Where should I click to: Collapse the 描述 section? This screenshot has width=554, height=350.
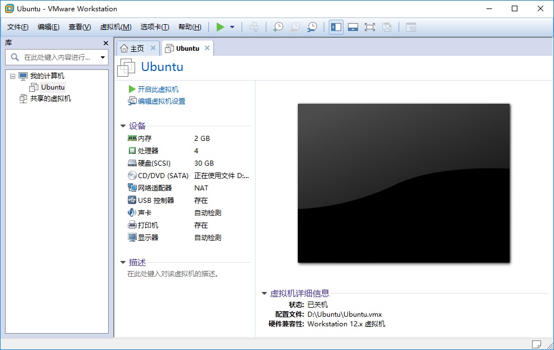pyautogui.click(x=123, y=262)
